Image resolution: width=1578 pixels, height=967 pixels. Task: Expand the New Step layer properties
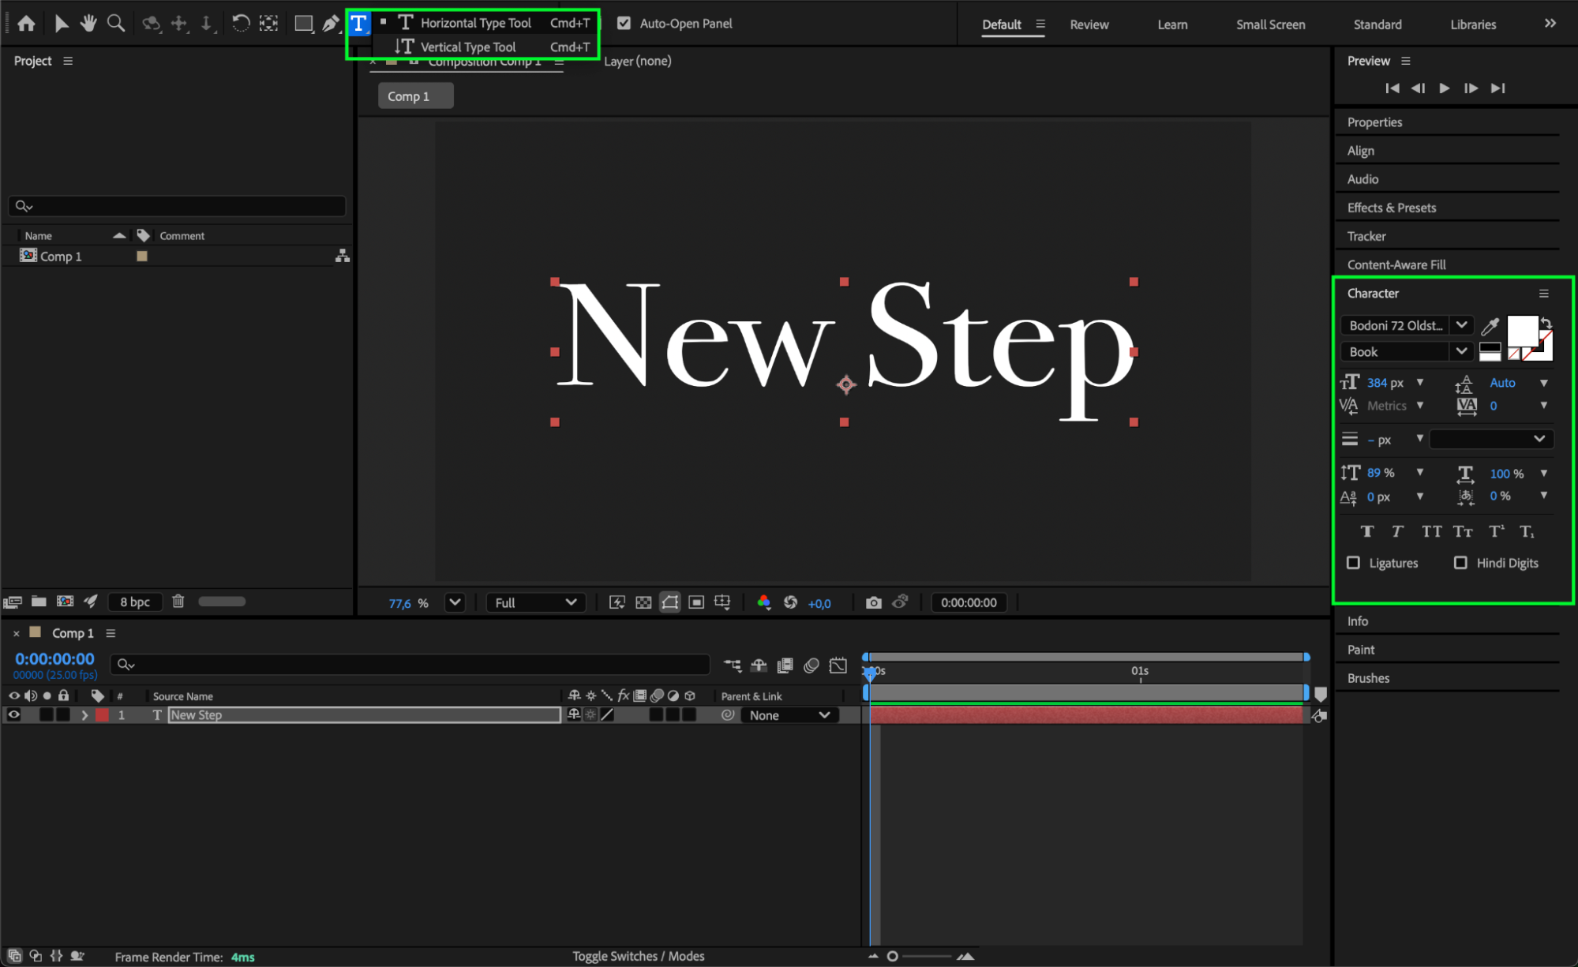pyautogui.click(x=84, y=714)
